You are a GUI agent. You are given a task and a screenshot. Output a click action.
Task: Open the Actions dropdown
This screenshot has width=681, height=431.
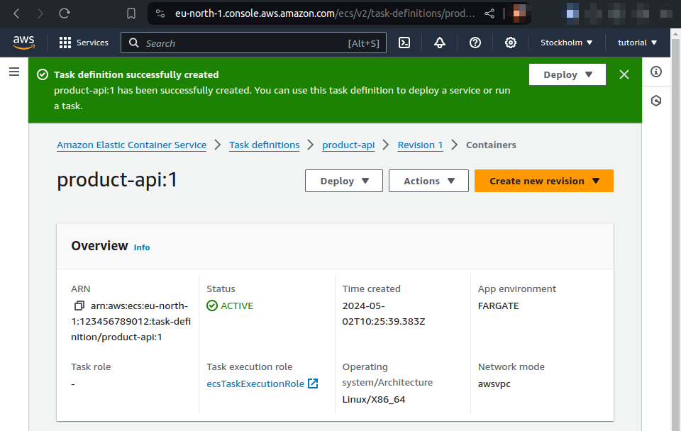[x=428, y=181]
